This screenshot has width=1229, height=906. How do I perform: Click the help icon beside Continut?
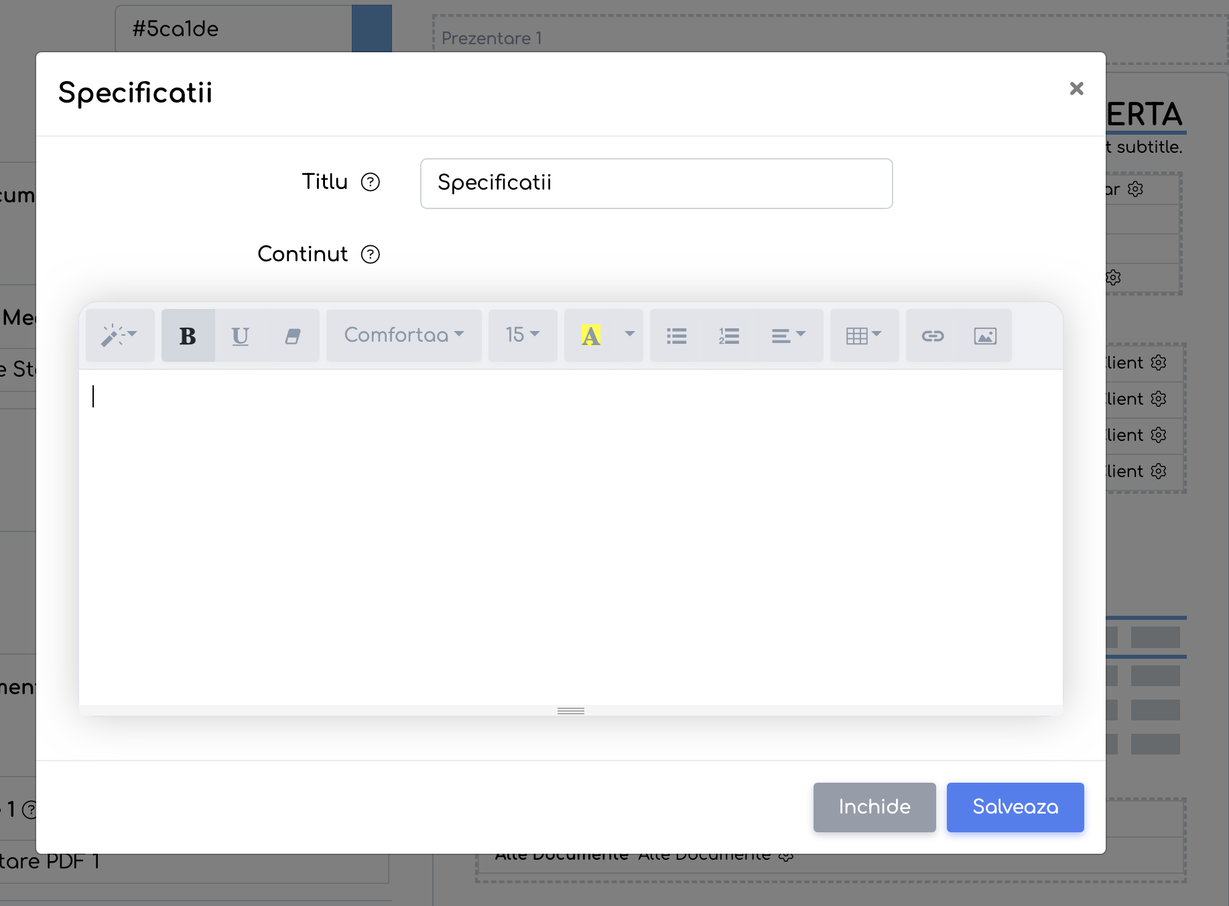point(371,255)
